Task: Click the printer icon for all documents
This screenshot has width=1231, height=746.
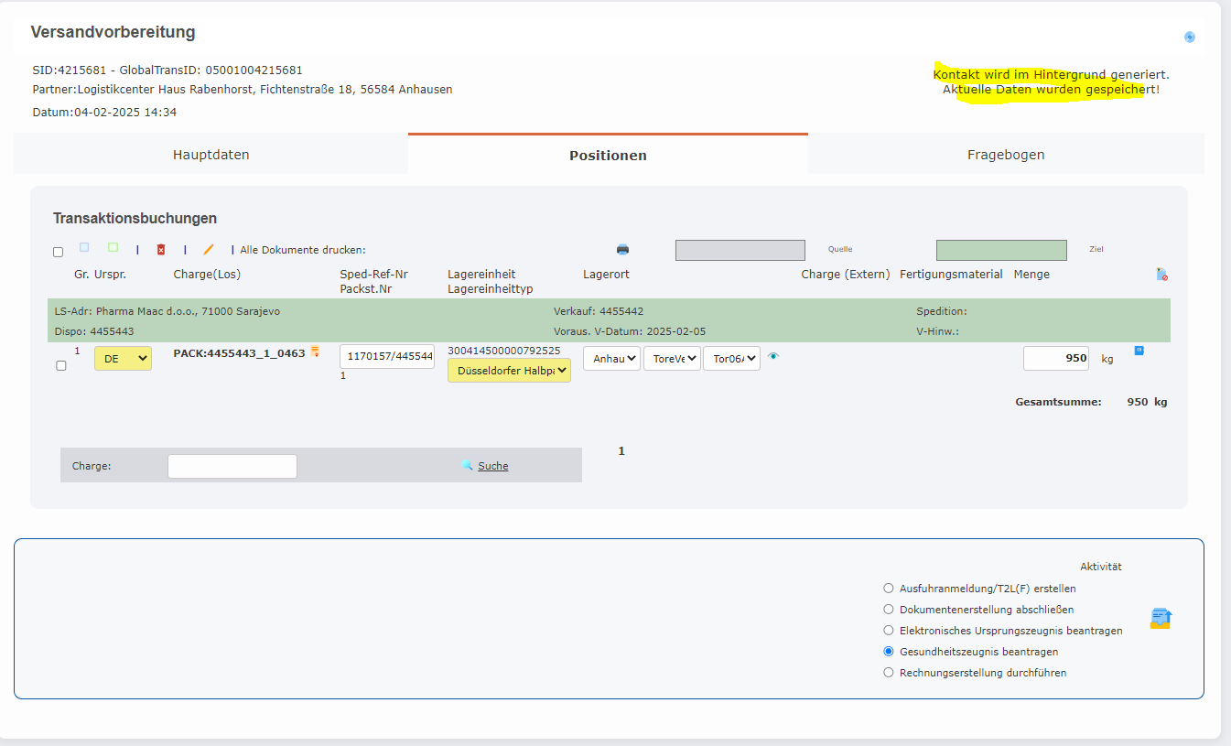Action: coord(622,249)
